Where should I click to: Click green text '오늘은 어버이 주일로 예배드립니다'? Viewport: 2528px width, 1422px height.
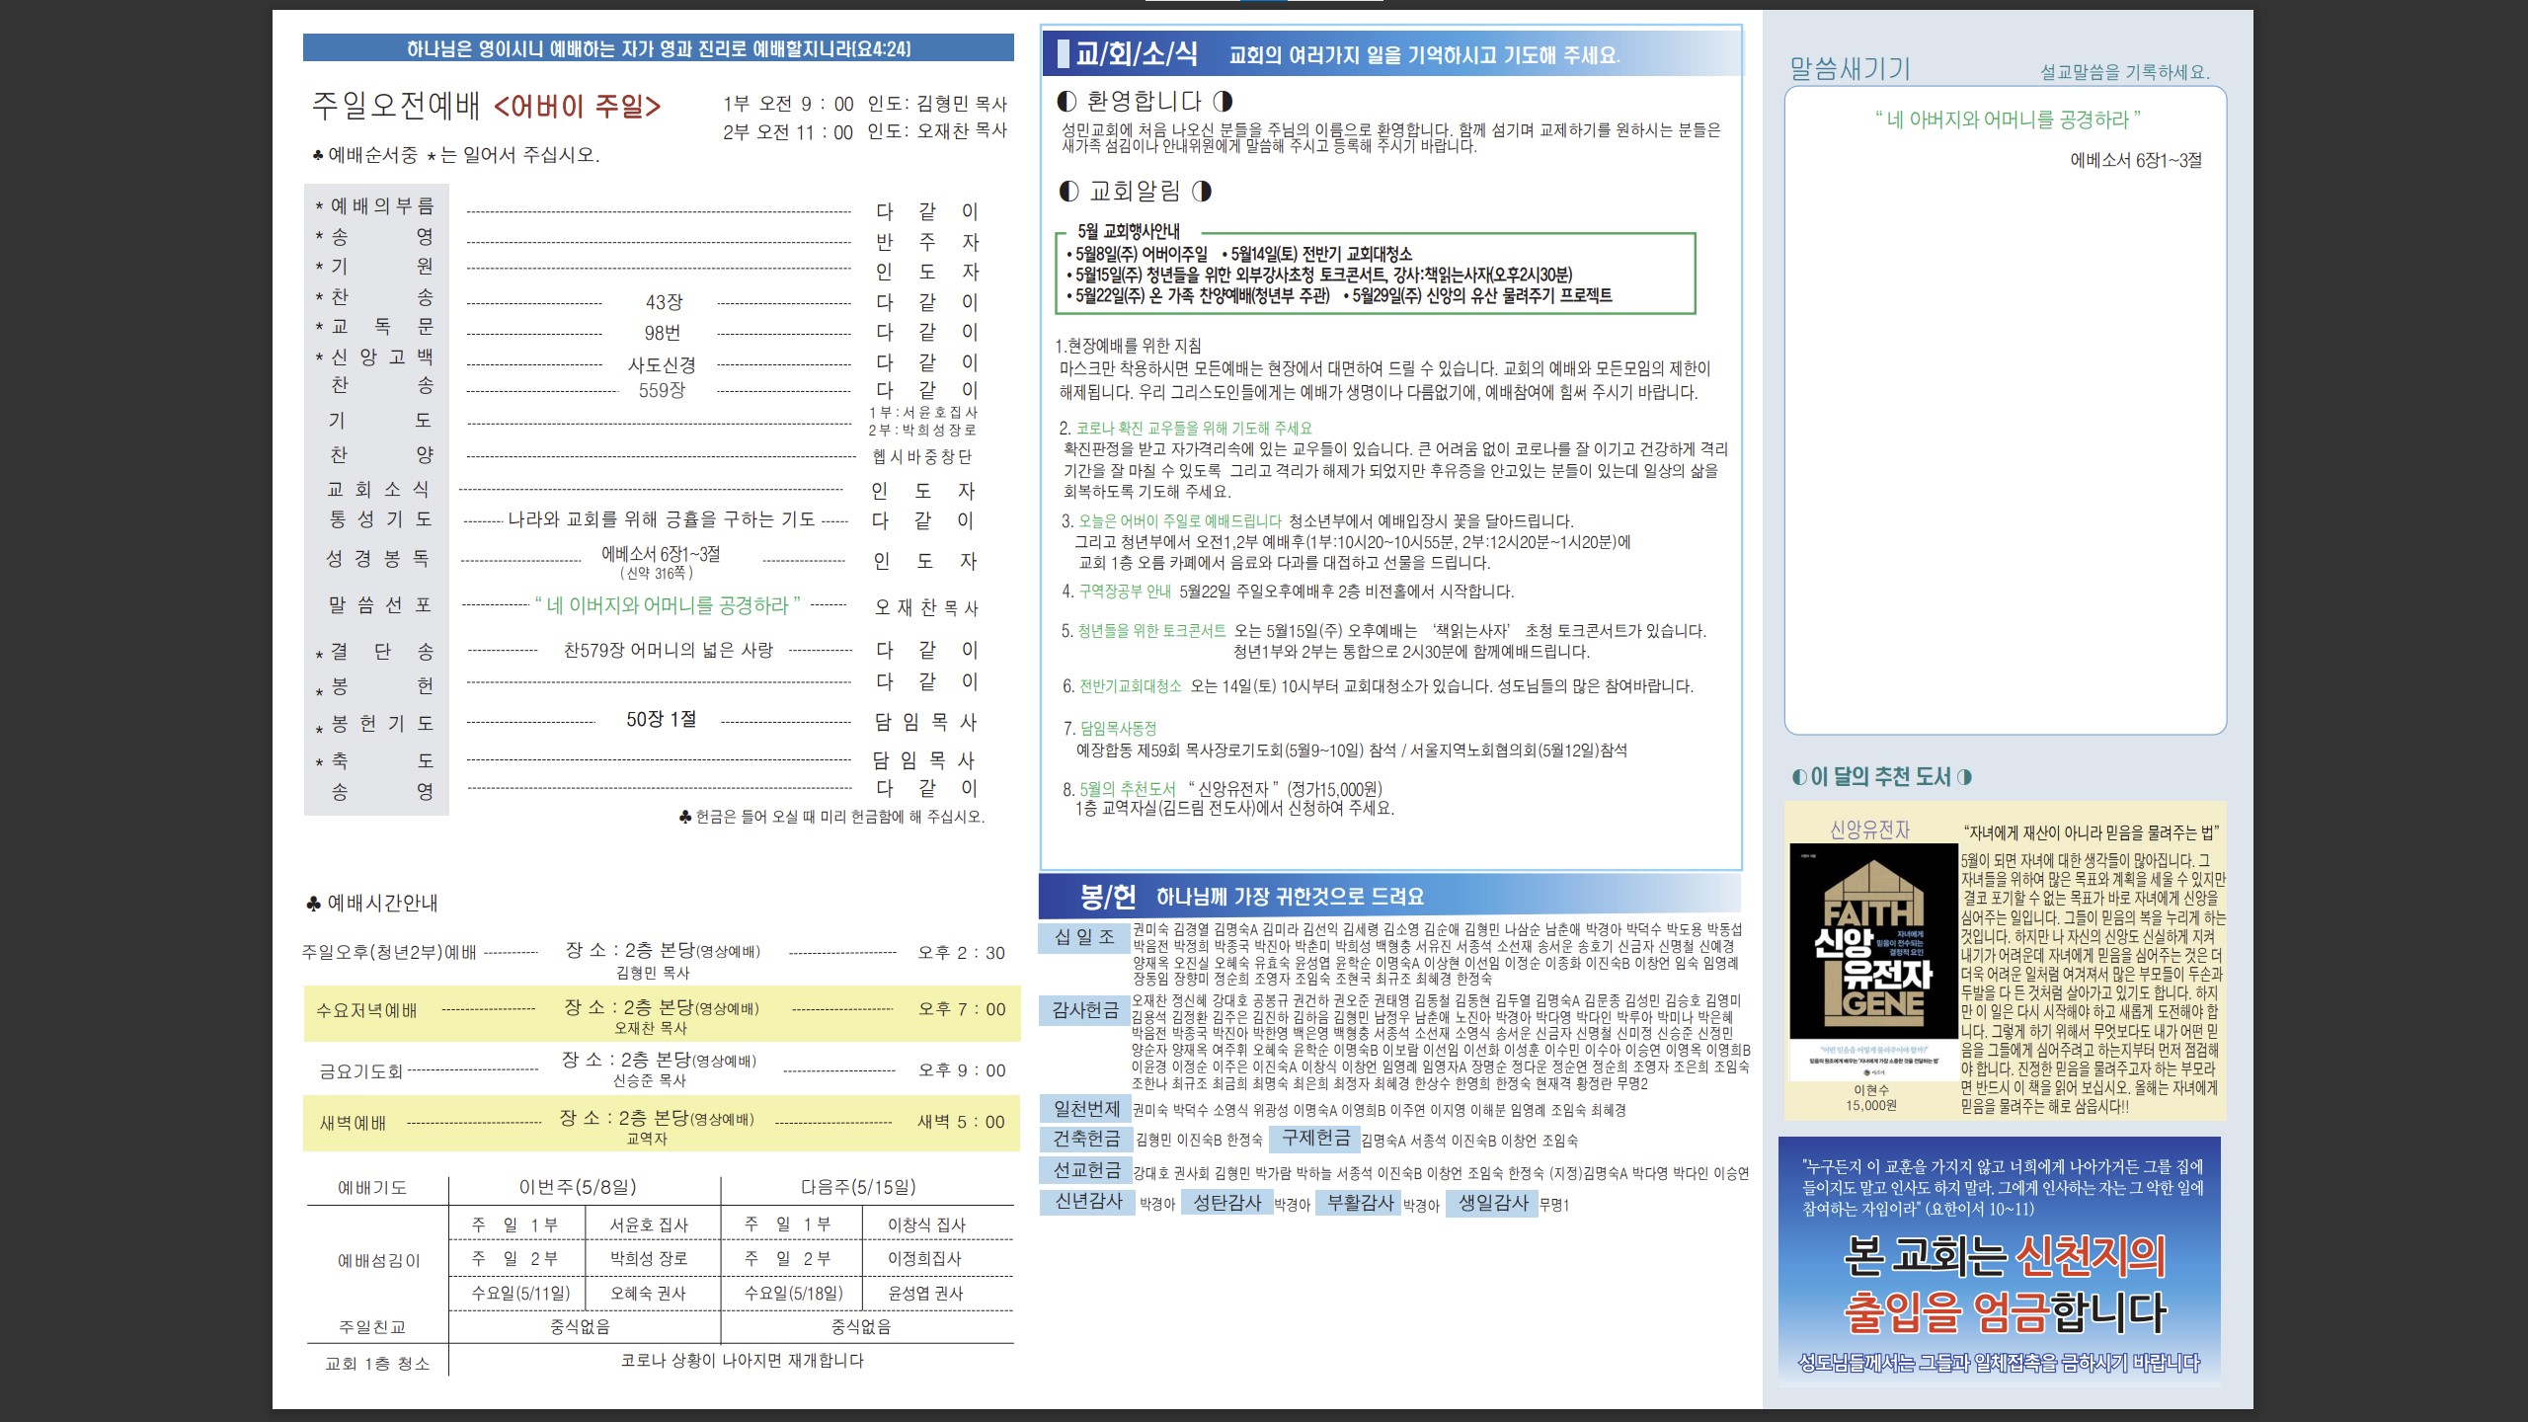point(1180,520)
